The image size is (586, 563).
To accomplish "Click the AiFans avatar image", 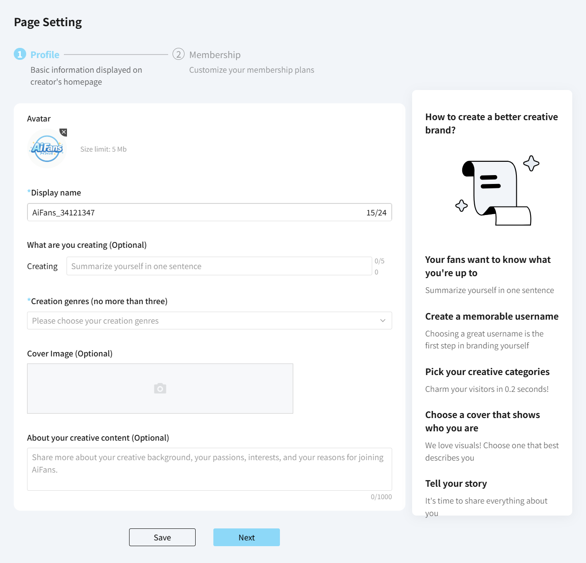I will 47,149.
